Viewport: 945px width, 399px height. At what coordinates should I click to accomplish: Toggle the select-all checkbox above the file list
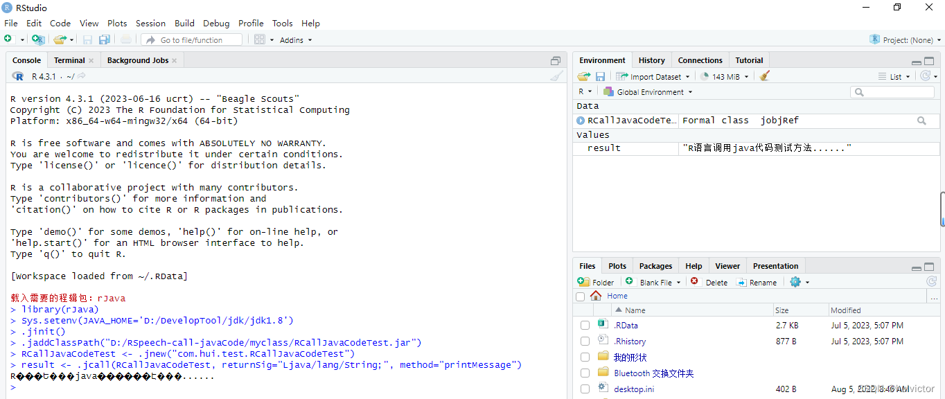tap(580, 296)
